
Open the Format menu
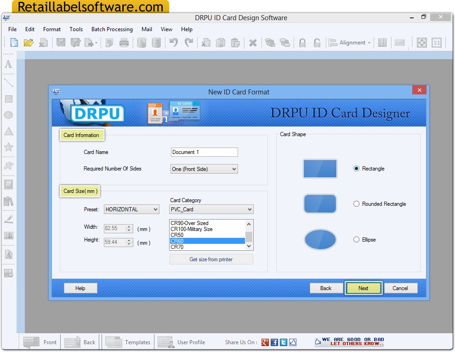(x=52, y=29)
